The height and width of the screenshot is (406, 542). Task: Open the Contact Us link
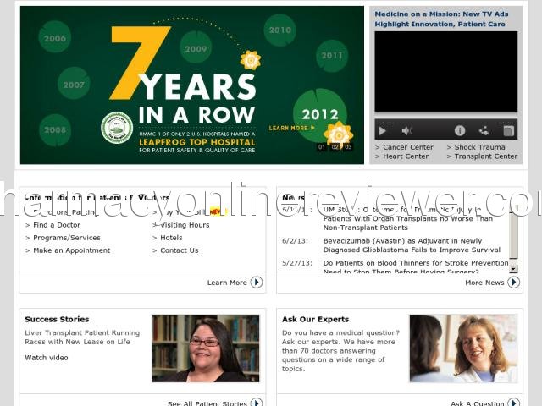(x=180, y=250)
